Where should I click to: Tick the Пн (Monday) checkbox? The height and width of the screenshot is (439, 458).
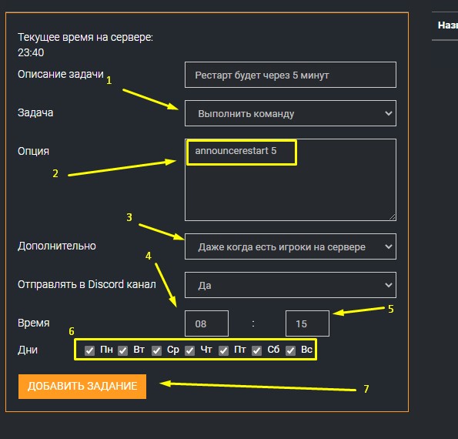[x=89, y=350]
